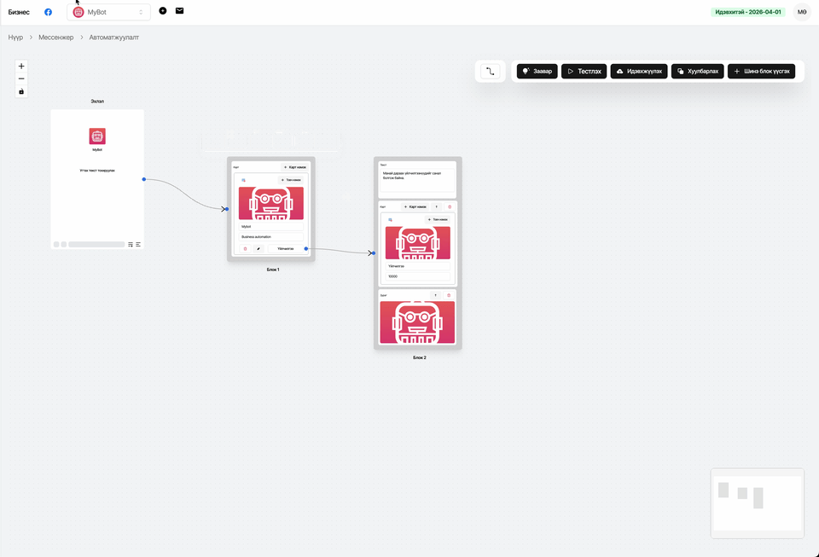
Task: Delete the card in Блок 1 with trash icon
Action: pyautogui.click(x=245, y=249)
